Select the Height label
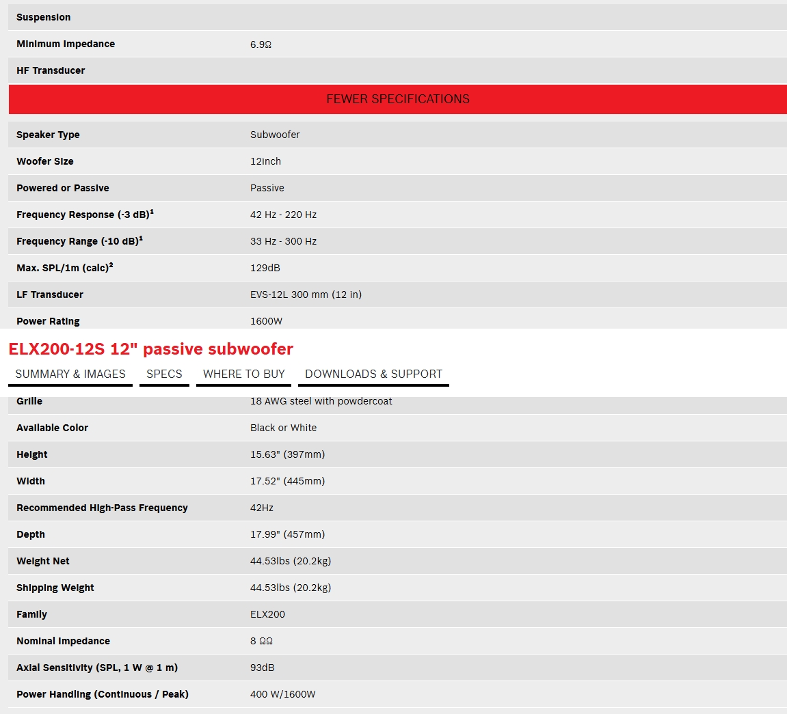 click(x=32, y=455)
